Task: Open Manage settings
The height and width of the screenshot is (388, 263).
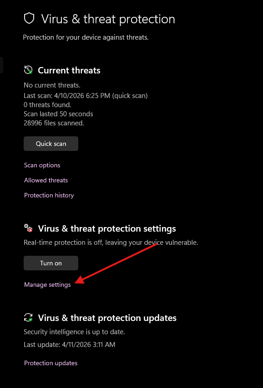Action: 47,284
